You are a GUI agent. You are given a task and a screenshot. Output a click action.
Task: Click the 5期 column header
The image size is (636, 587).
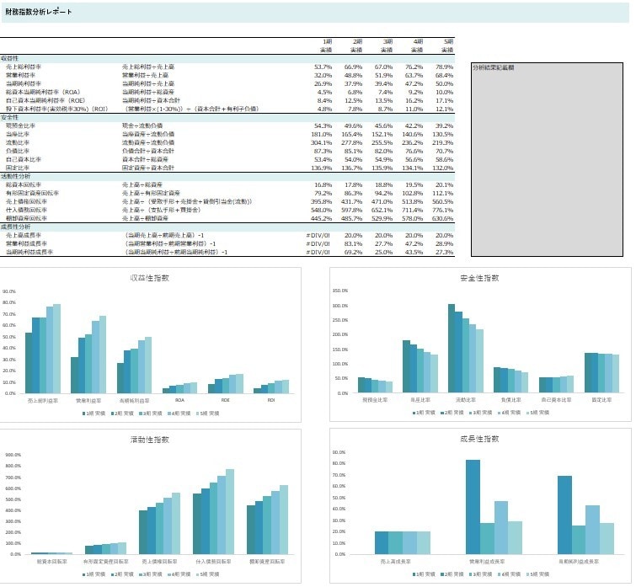pyautogui.click(x=448, y=42)
